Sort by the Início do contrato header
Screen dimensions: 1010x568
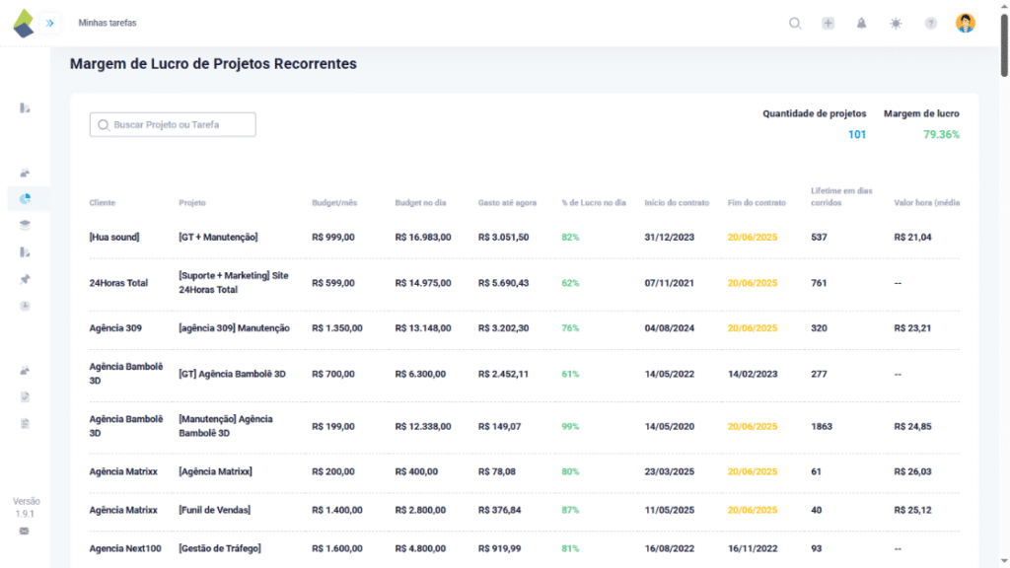677,203
